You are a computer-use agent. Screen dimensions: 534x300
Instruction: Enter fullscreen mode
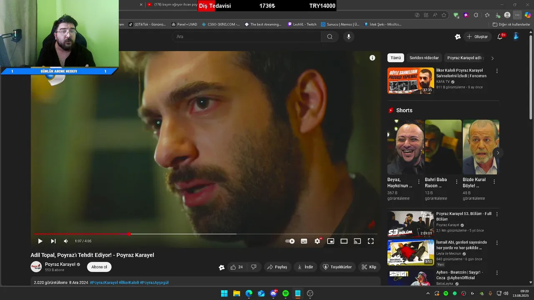(x=371, y=241)
